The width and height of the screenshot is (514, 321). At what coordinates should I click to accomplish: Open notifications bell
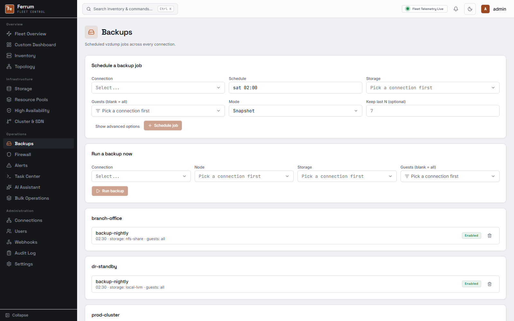[456, 9]
